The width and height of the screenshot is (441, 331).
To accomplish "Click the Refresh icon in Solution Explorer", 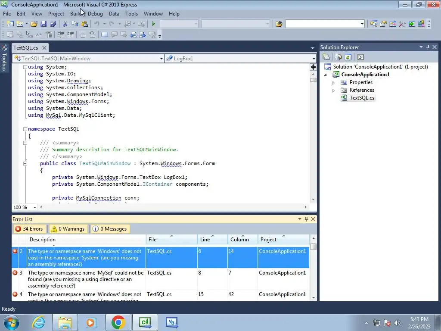I will click(x=348, y=57).
